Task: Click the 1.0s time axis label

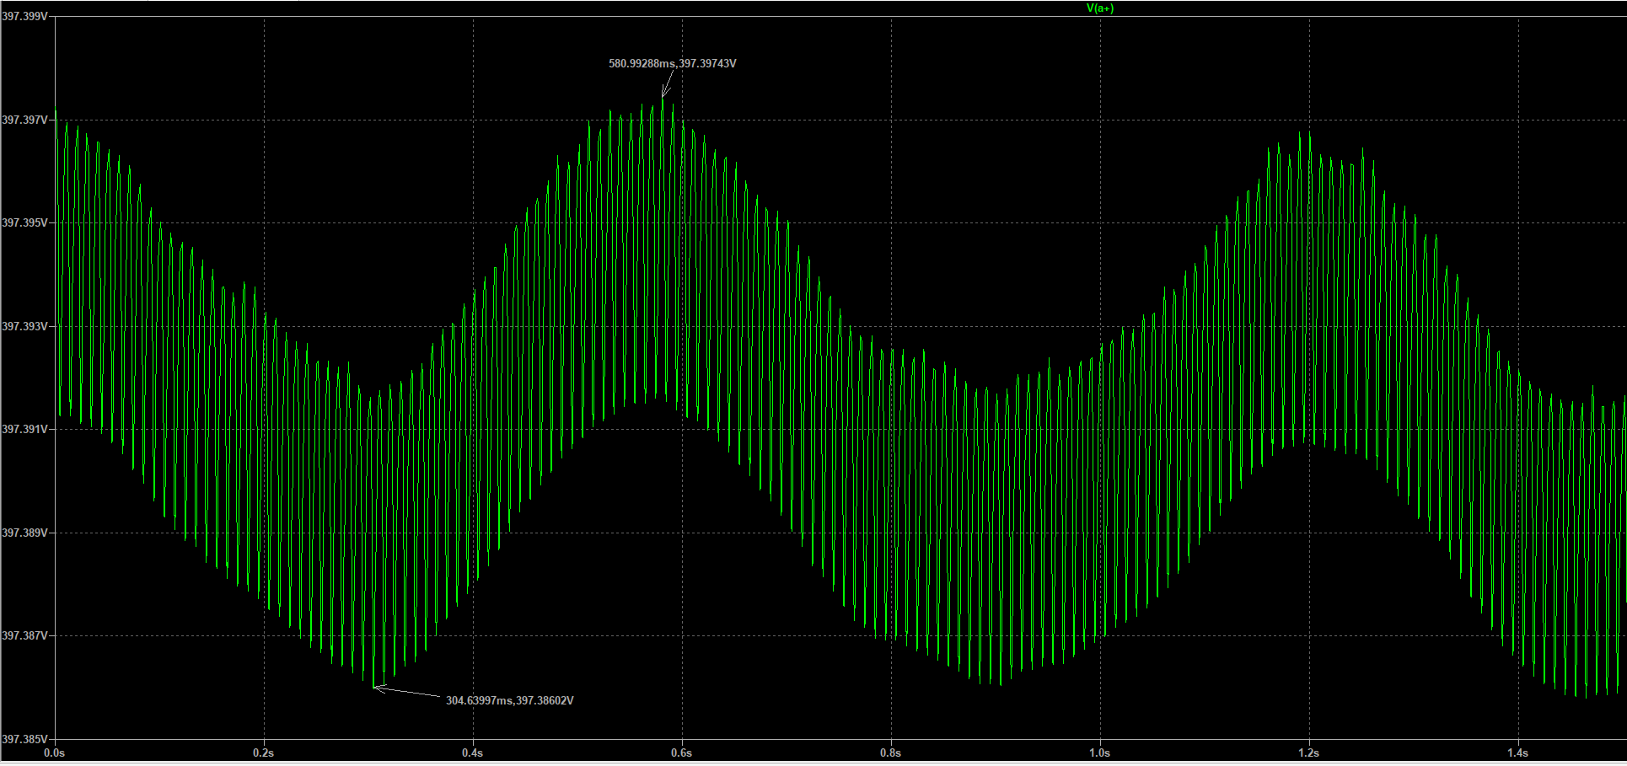Action: coord(1100,753)
